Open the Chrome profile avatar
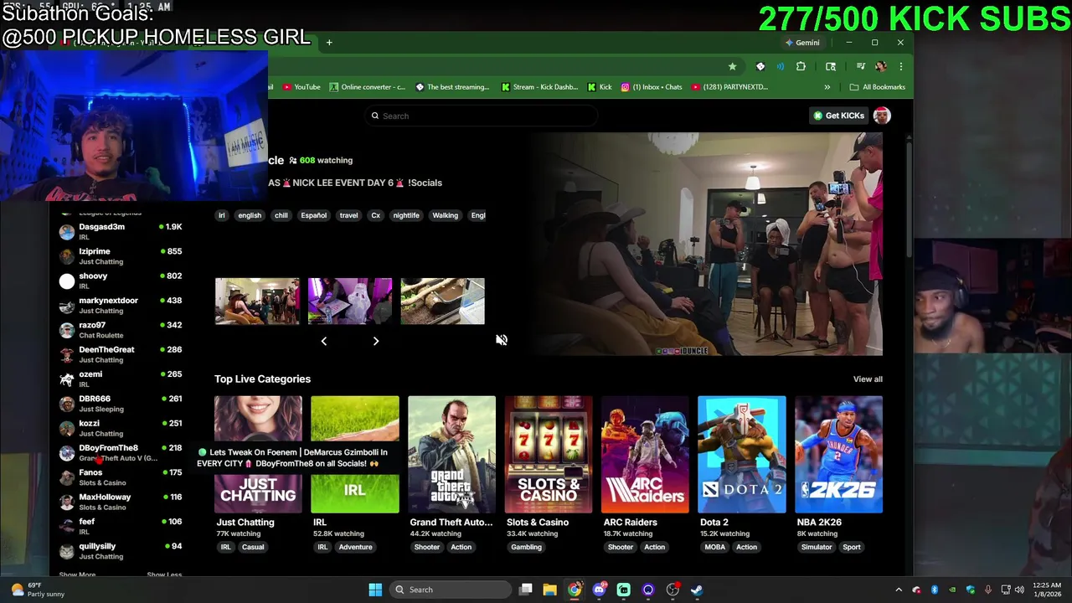Viewport: 1072px width, 603px height. (880, 66)
